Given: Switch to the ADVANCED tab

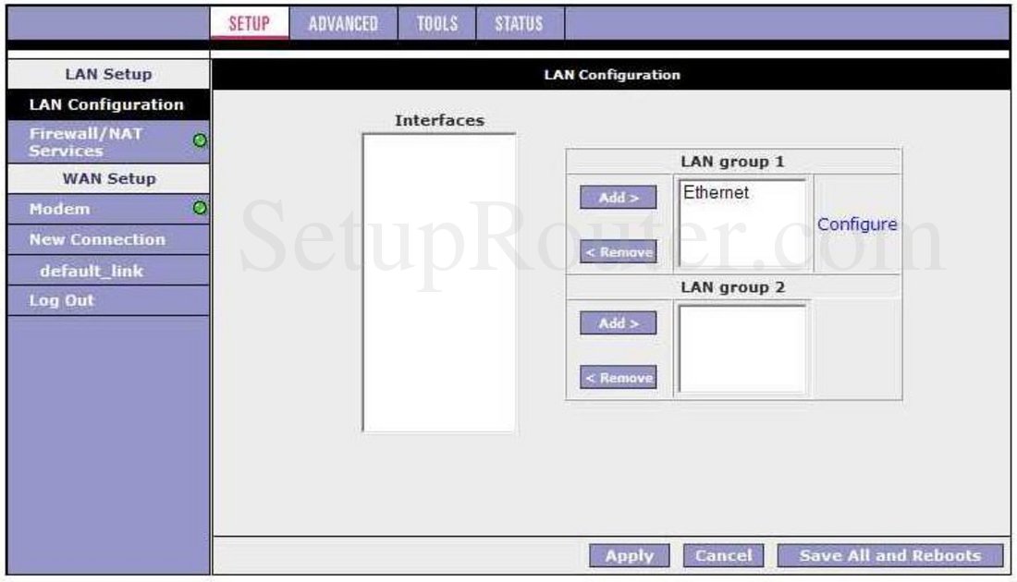Looking at the screenshot, I should coord(343,24).
